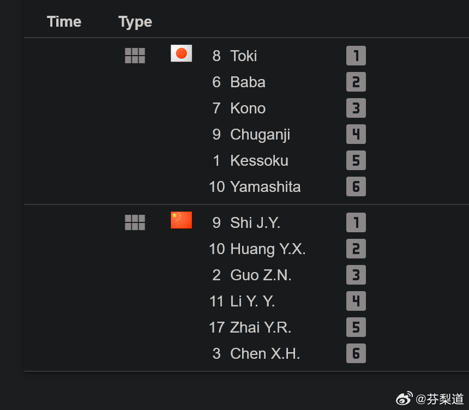This screenshot has height=410, width=469.
Task: Open player Shi J.Y. entry
Action: (255, 223)
